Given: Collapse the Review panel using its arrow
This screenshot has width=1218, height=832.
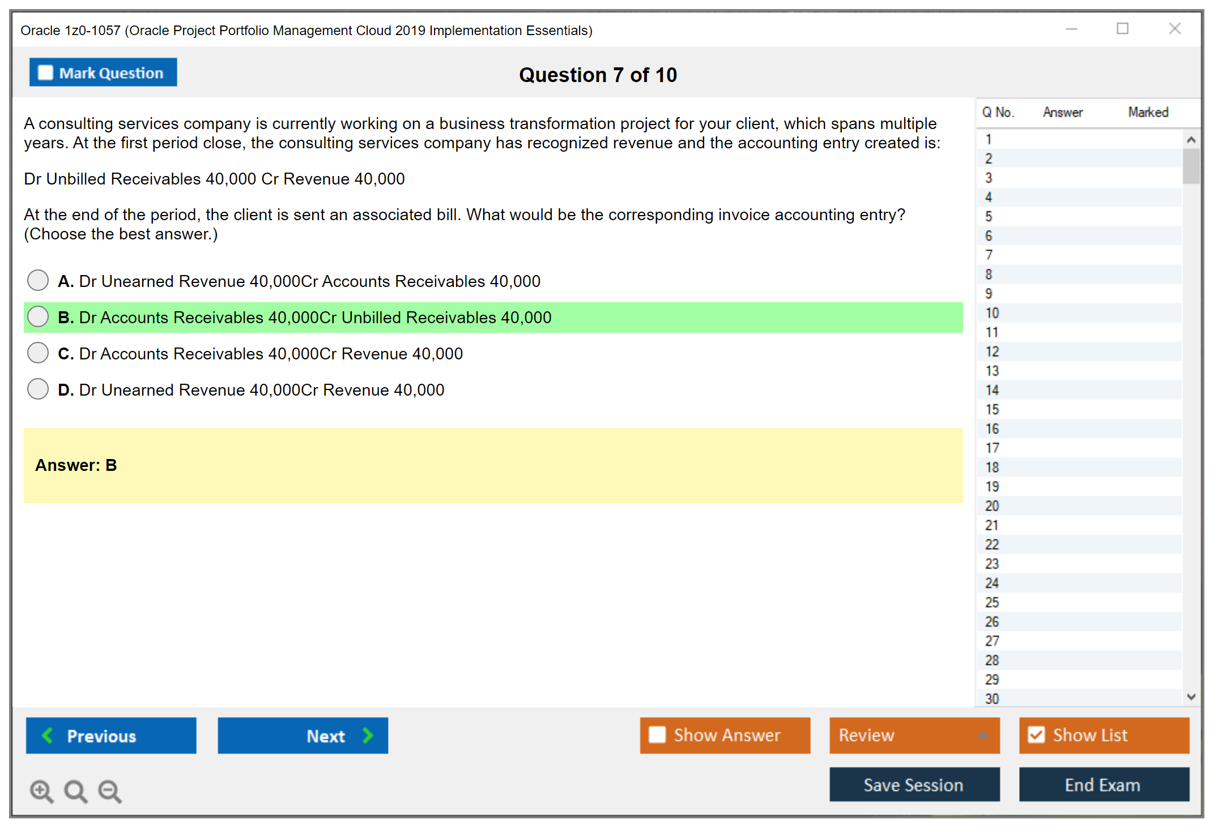Looking at the screenshot, I should pos(984,735).
